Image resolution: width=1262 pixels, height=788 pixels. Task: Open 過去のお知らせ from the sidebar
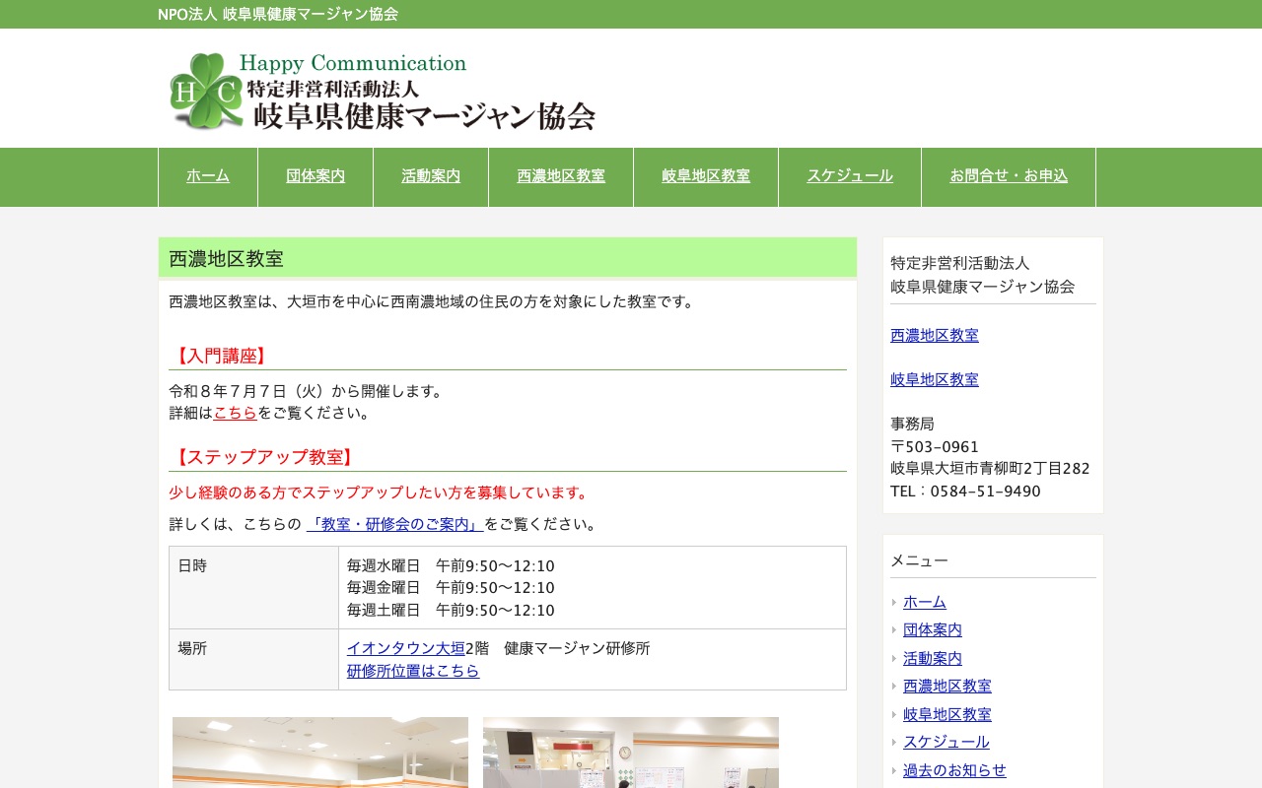pos(954,770)
